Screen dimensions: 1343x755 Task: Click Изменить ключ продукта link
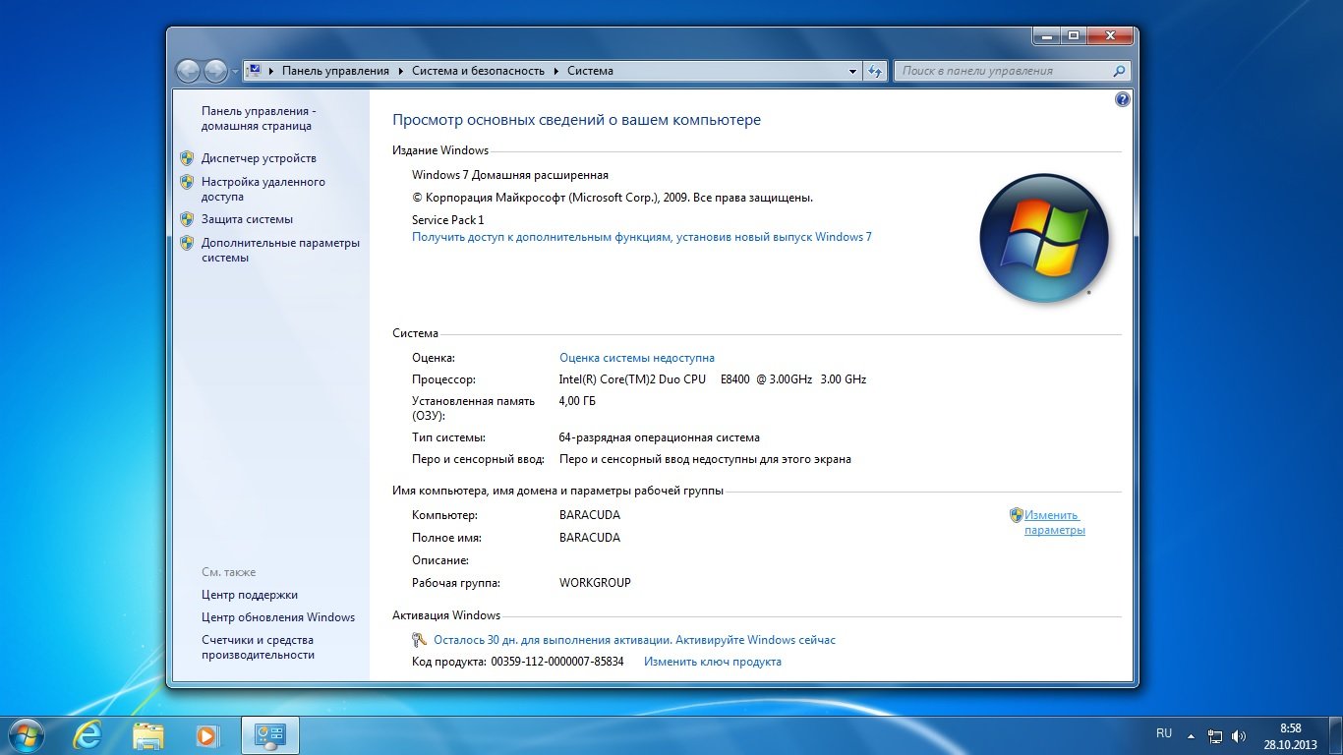point(713,662)
